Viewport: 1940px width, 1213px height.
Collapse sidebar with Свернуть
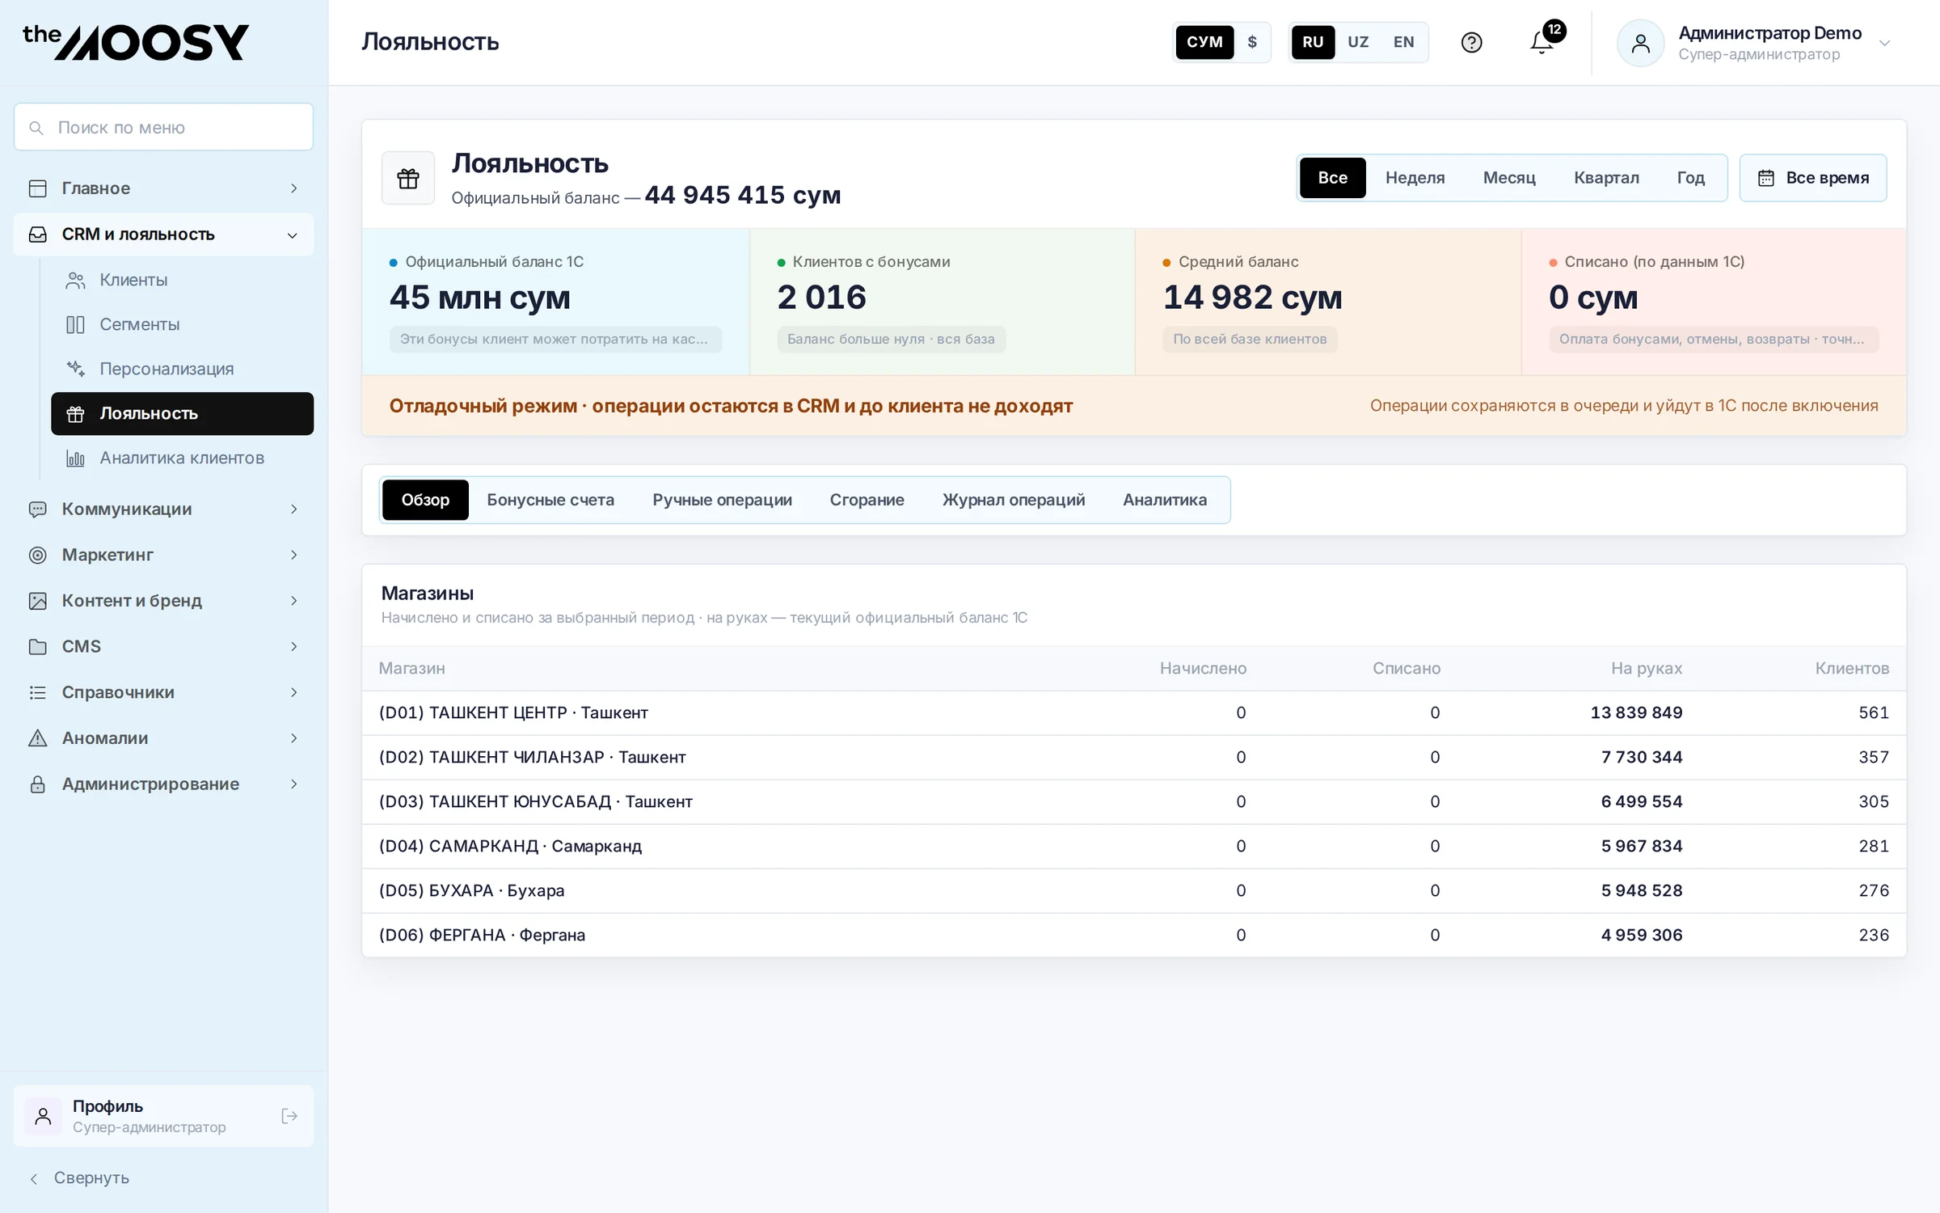pyautogui.click(x=79, y=1178)
